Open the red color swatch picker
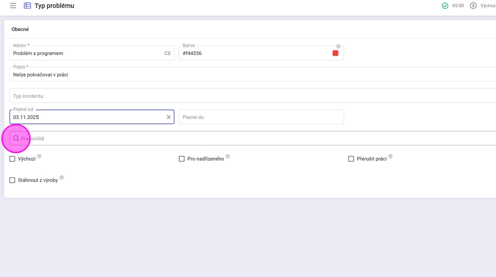Viewport: 496px width, 277px height. click(335, 53)
